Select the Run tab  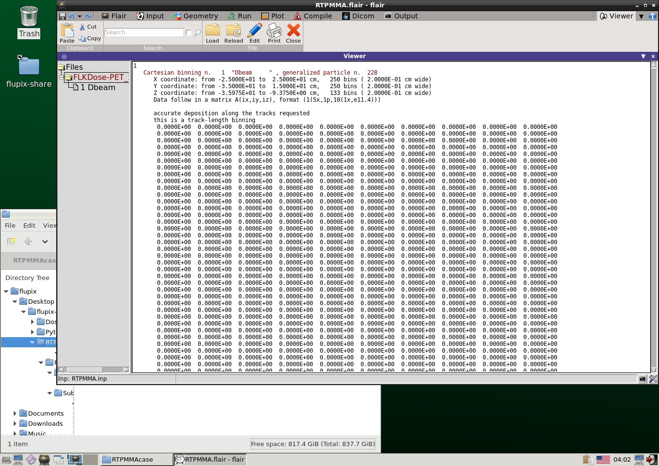240,16
